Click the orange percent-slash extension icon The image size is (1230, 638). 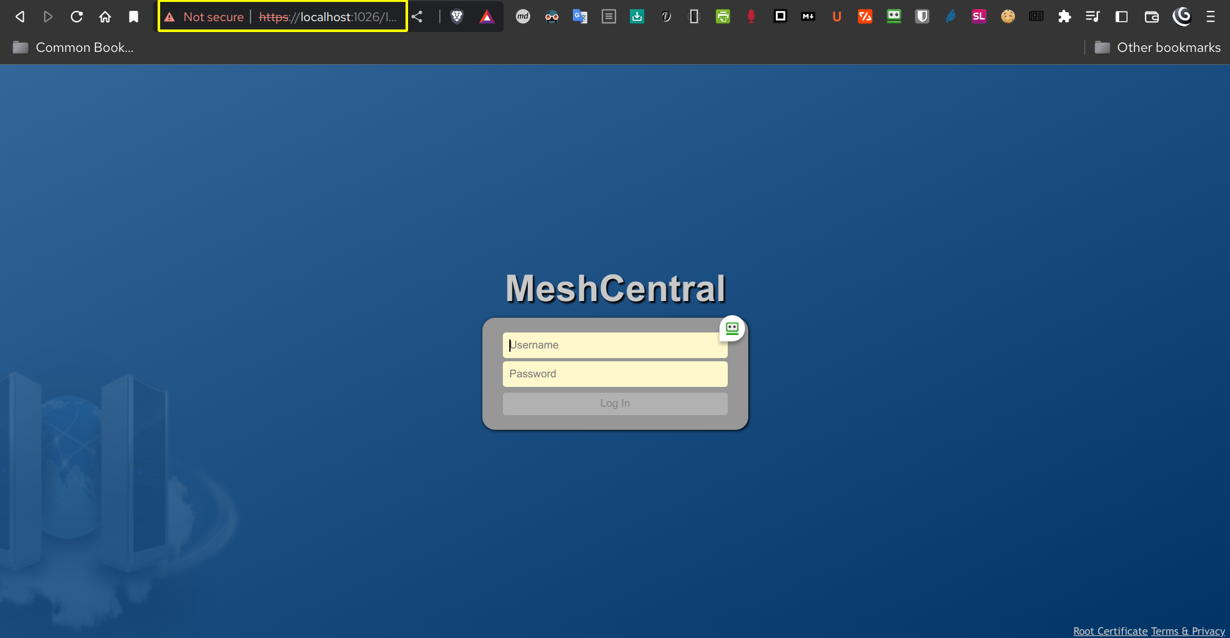(865, 17)
